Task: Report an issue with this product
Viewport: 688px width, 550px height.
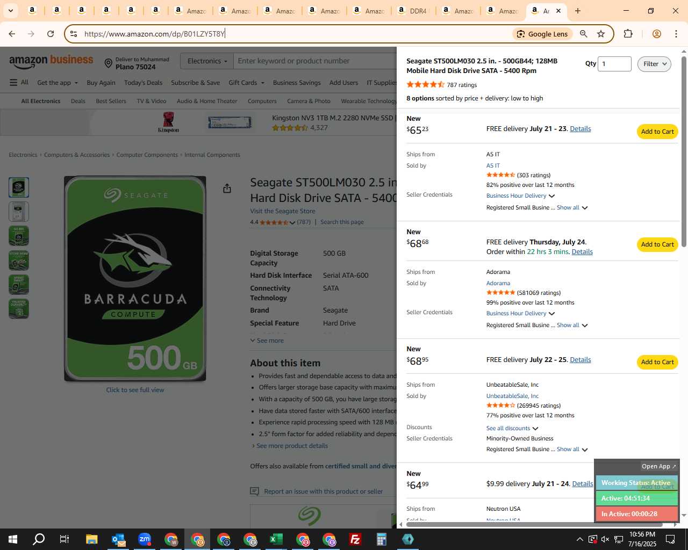Action: 323,491
